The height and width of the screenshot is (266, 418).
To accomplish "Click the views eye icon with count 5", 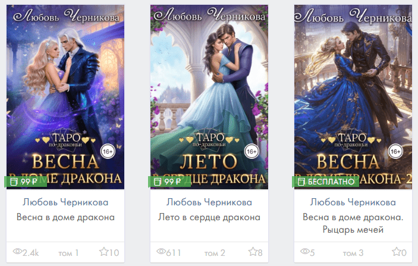I will pos(304,251).
